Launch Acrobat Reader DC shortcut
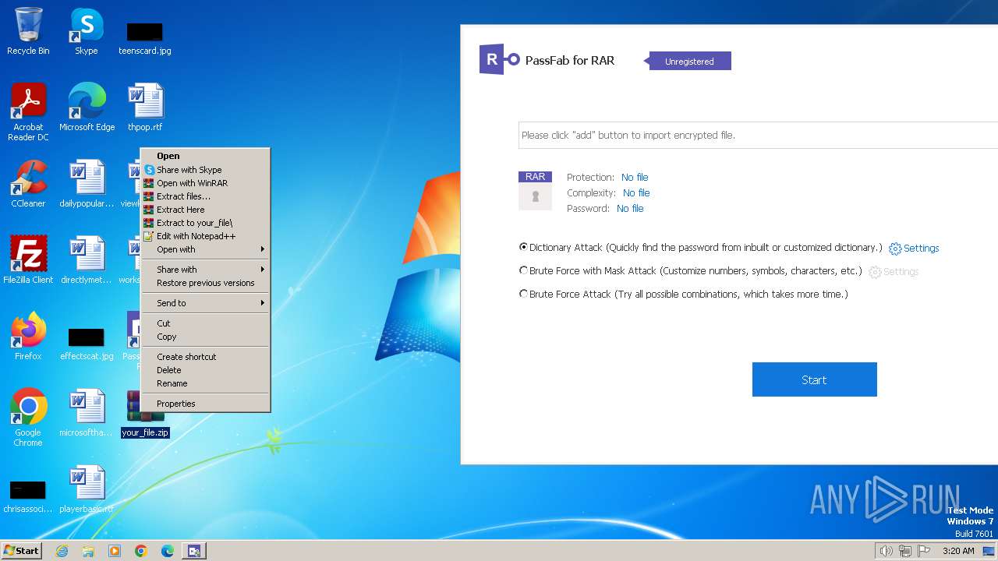The width and height of the screenshot is (998, 561). tap(28, 111)
